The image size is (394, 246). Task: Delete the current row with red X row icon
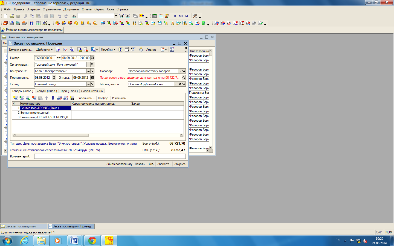pos(34,98)
